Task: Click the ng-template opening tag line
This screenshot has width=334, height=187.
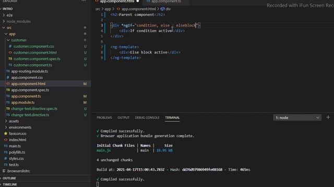Action: click(124, 47)
